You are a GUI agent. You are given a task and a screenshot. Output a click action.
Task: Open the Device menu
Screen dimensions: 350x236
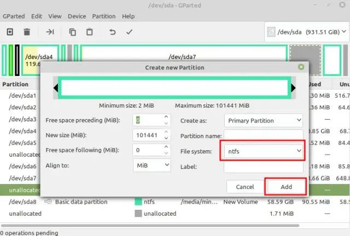click(x=77, y=16)
